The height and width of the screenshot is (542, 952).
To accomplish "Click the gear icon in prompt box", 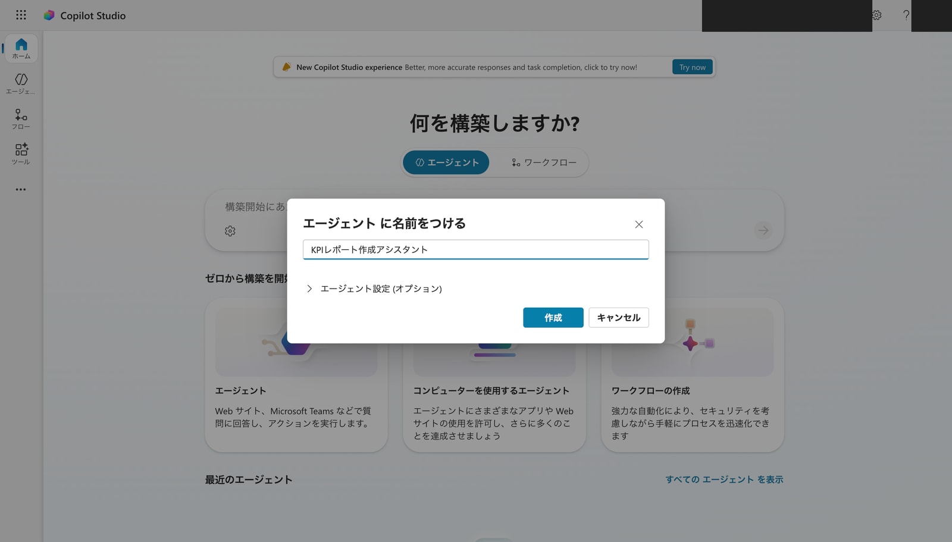I will (230, 231).
